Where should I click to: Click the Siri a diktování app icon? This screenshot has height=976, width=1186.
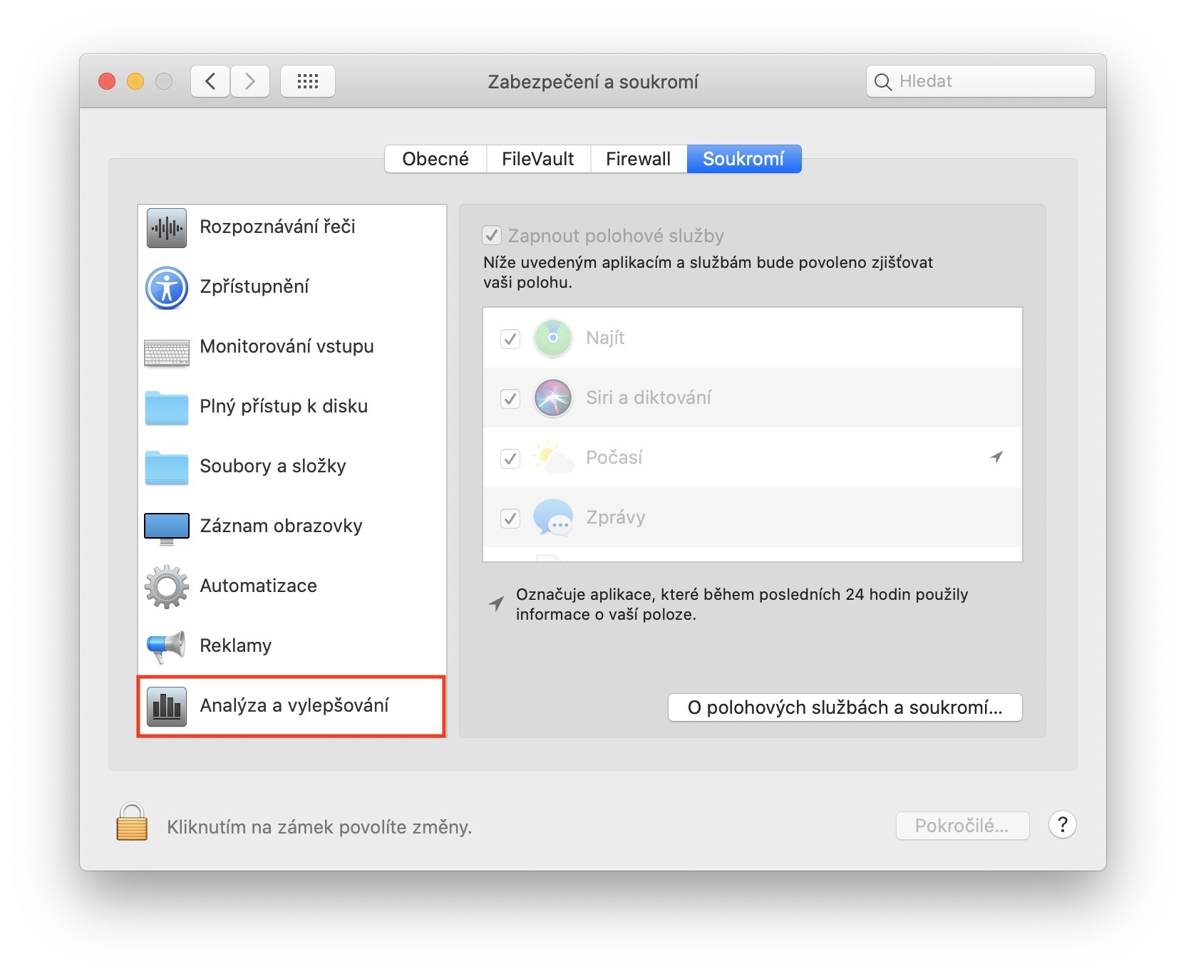point(553,398)
